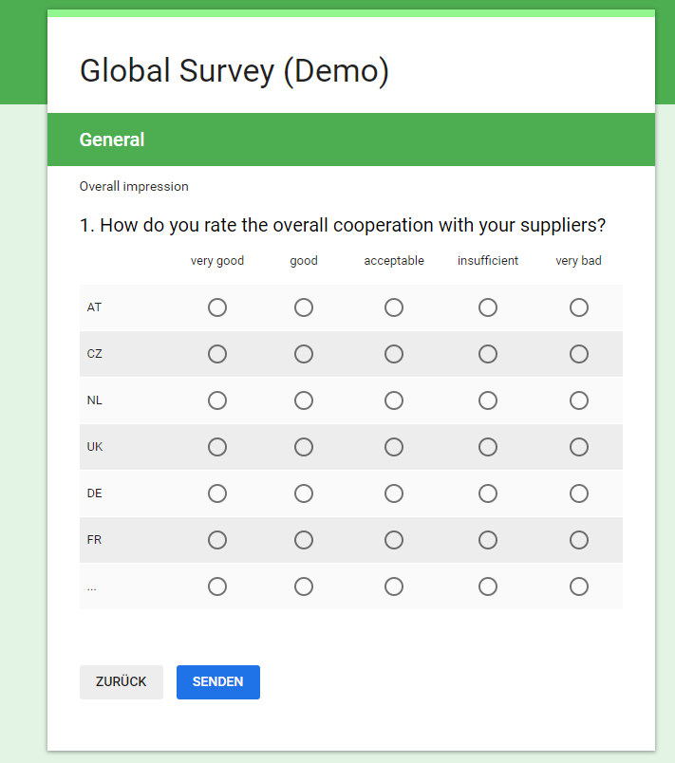Choose acceptable for the UK row
Image resolution: width=675 pixels, height=763 pixels.
point(394,447)
